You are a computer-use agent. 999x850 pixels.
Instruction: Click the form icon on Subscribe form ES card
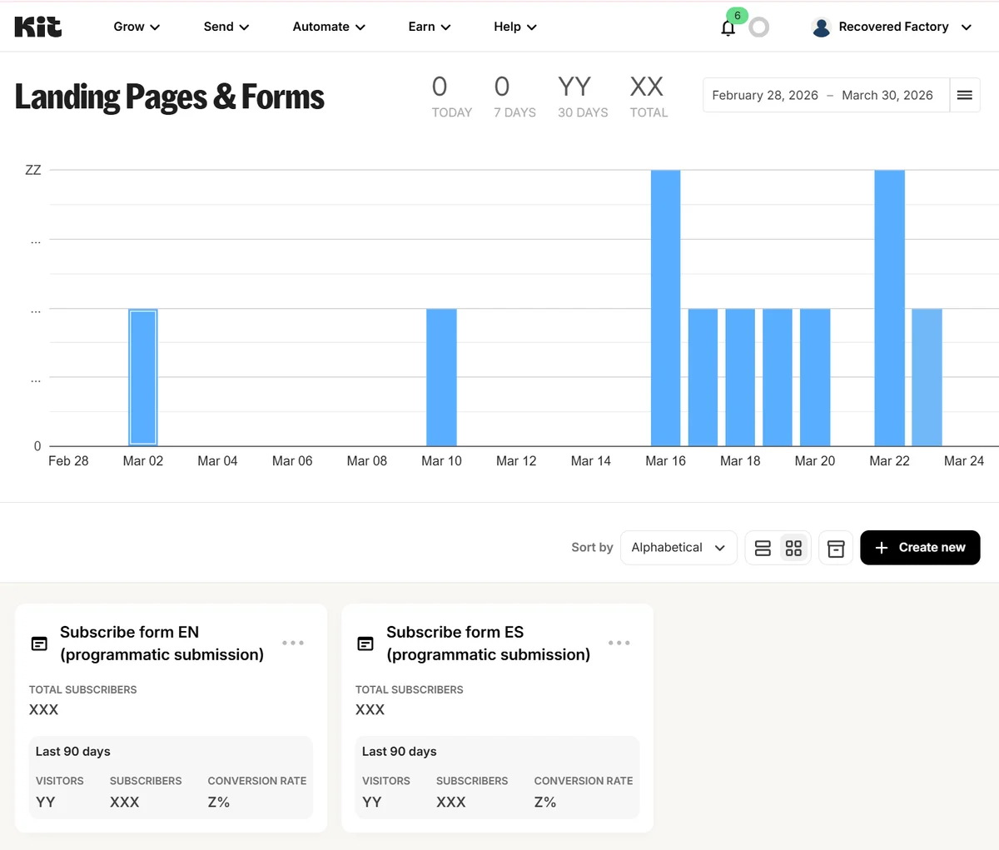click(x=365, y=644)
